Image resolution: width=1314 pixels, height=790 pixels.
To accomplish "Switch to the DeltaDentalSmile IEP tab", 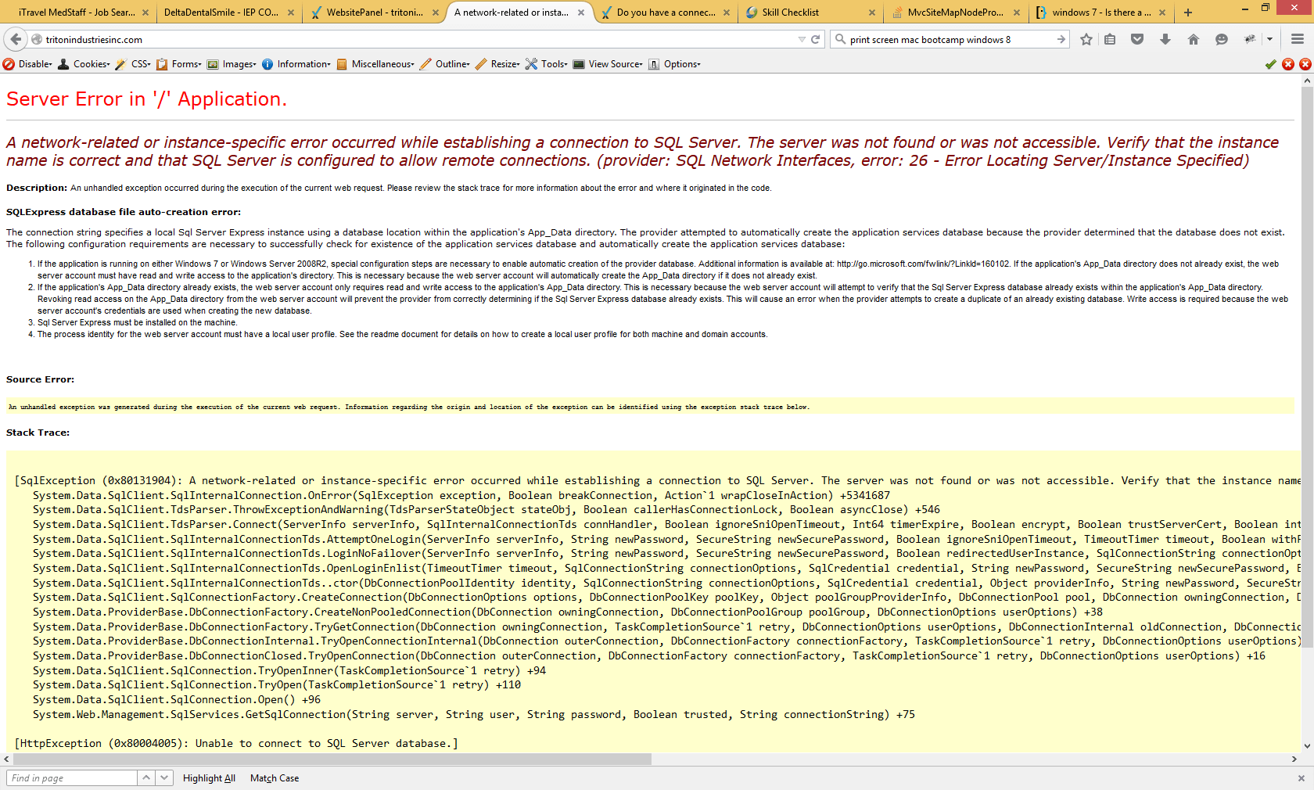I will pos(221,13).
